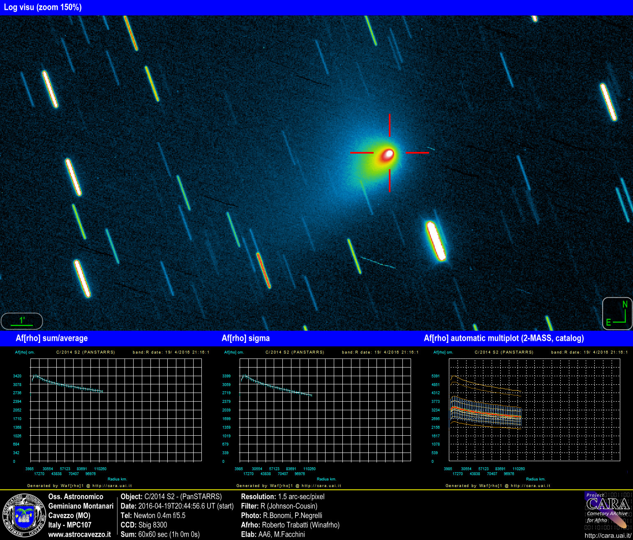Click the 'Resolution: 1.5 arc-sec/pixel' line
This screenshot has width=633, height=540.
click(x=283, y=496)
